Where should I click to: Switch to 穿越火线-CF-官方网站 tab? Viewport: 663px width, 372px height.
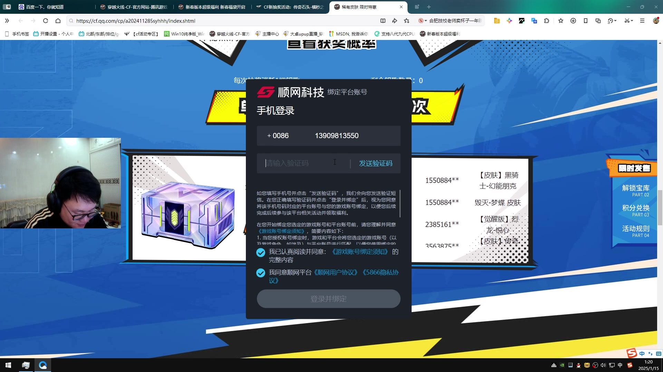pos(135,7)
